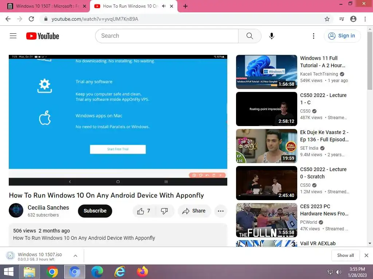Open File Explorer from taskbar
The height and width of the screenshot is (279, 373).
point(30,272)
